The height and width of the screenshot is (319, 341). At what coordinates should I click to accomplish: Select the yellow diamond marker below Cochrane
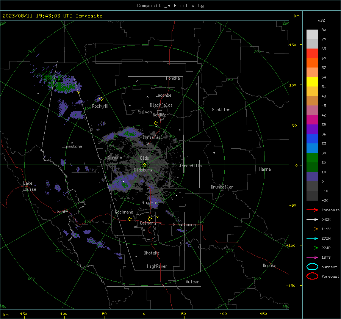[130, 219]
